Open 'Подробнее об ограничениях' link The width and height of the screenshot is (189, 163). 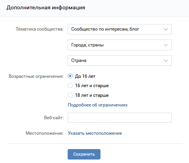(98, 105)
